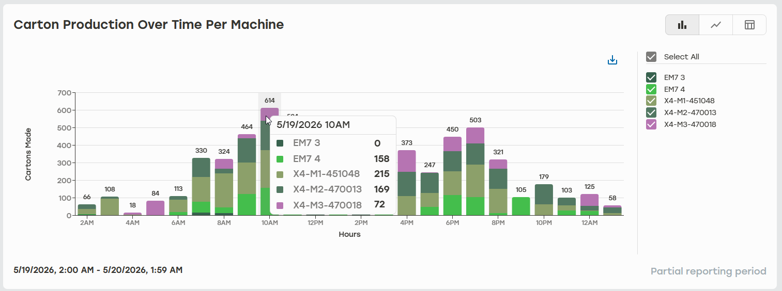This screenshot has width=782, height=291.
Task: Switch to table view
Action: pos(749,25)
